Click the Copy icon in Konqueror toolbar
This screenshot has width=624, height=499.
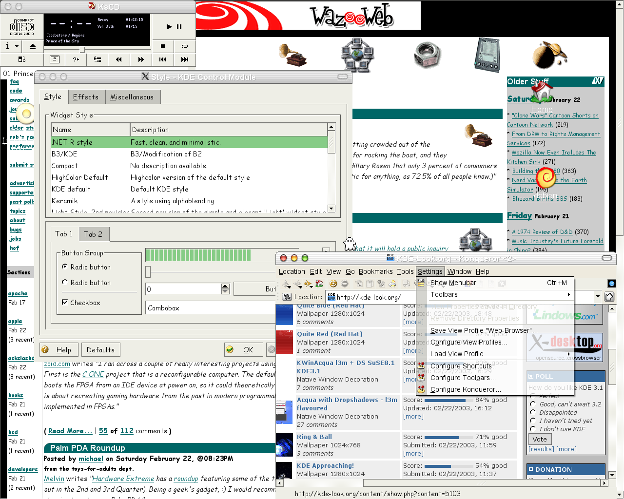pyautogui.click(x=370, y=284)
